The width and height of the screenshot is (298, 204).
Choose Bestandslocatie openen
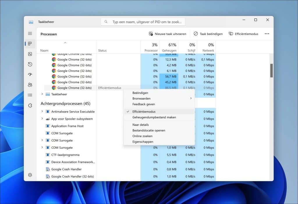(x=159, y=130)
